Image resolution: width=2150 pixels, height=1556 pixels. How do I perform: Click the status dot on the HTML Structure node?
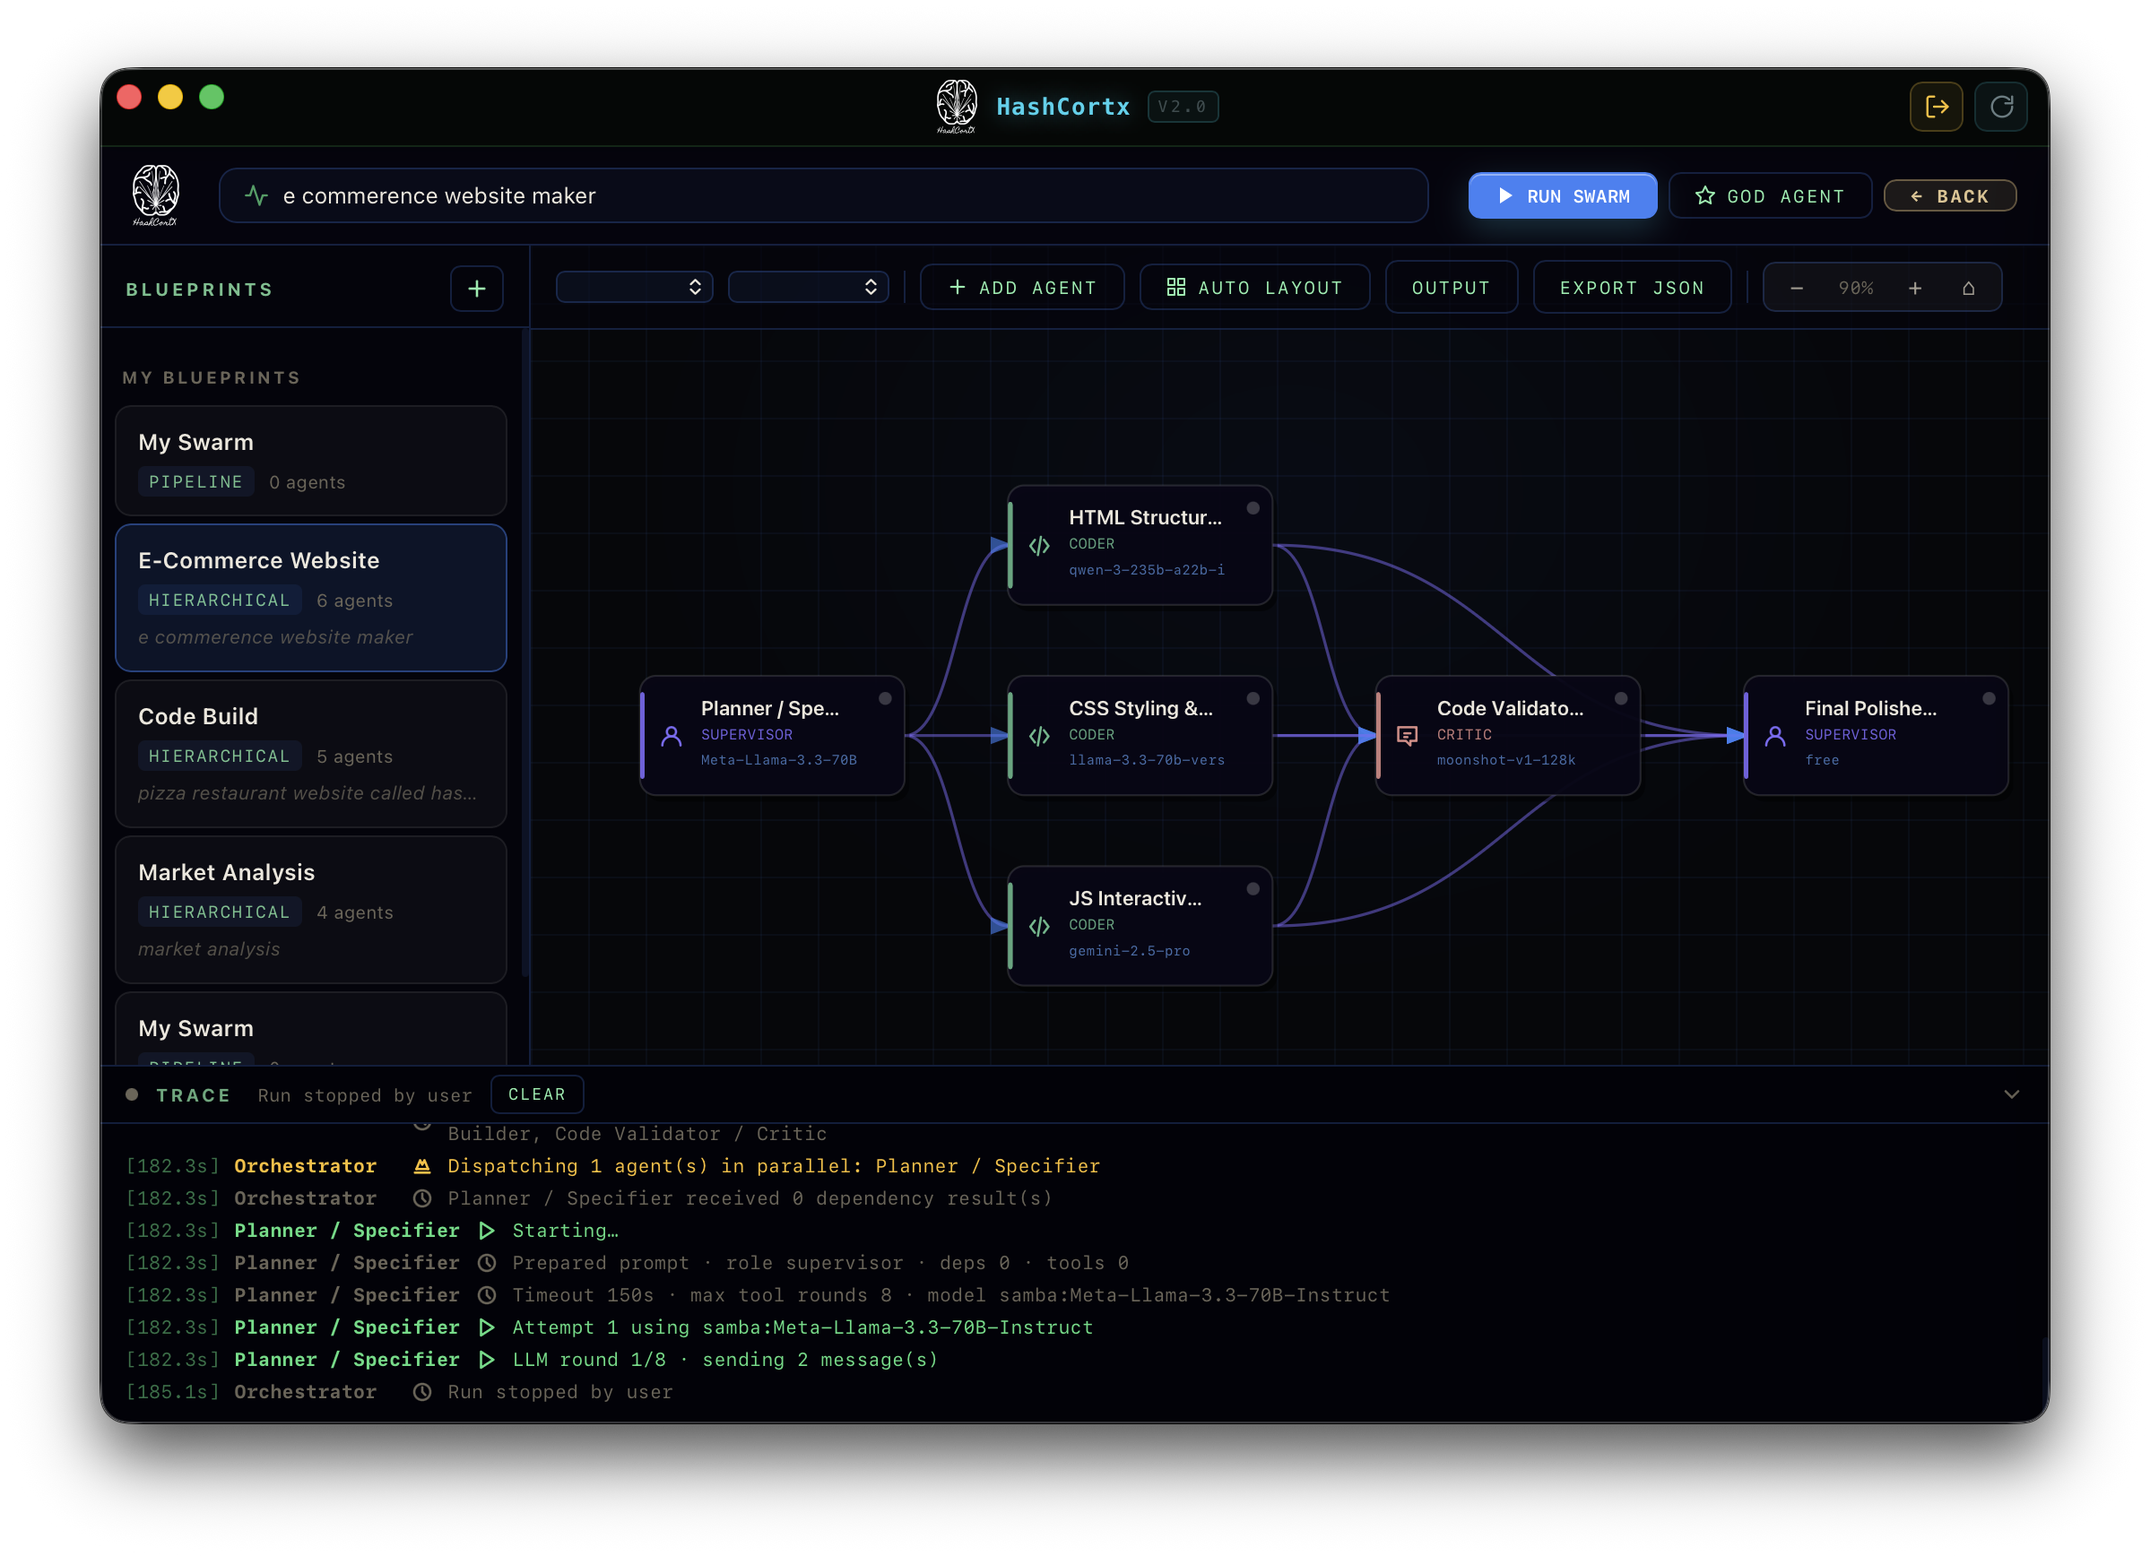click(1253, 509)
